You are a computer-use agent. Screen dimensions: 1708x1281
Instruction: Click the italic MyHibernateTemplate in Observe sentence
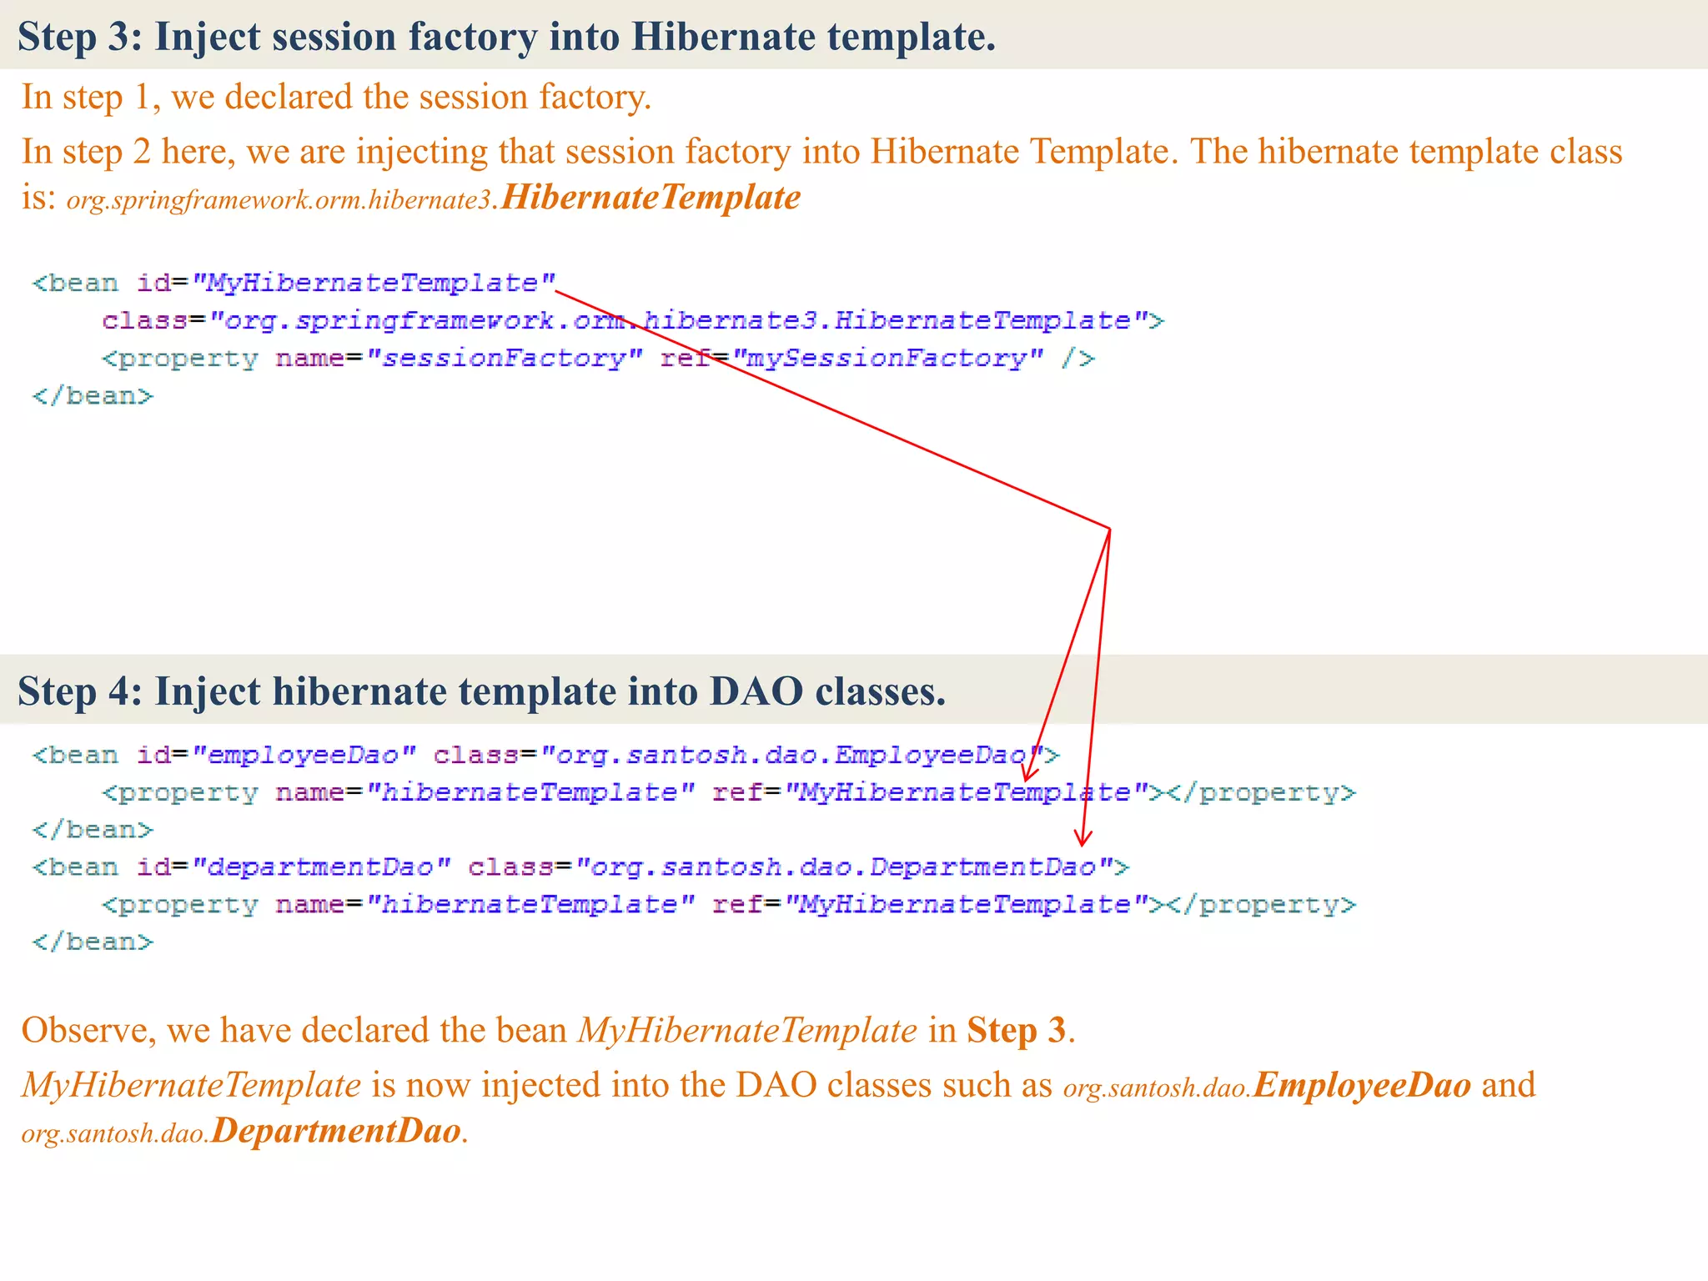[747, 1031]
